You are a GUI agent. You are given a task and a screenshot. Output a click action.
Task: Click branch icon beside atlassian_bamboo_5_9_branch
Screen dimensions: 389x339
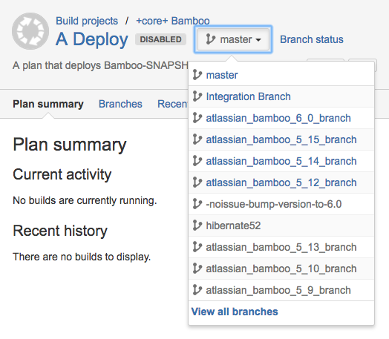tap(197, 290)
